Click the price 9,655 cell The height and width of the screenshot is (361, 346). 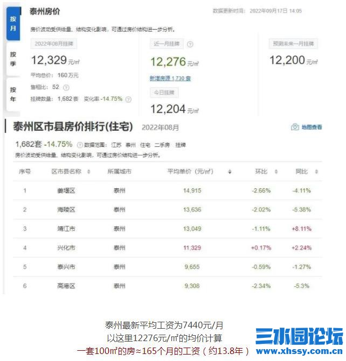[x=192, y=267]
